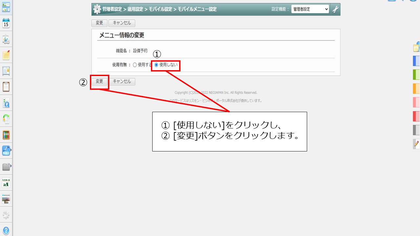420x236 pixels.
Task: Open the 設定機能 dropdown showing 管理者設定
Action: click(310, 9)
